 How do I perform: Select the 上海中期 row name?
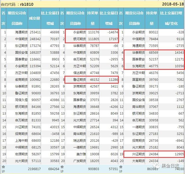21,141
